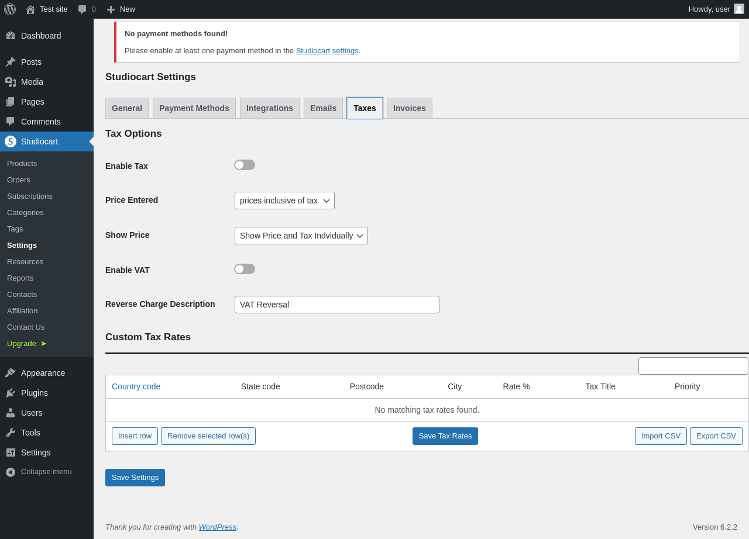Viewport: 749px width, 539px height.
Task: Open Affiliation in Studiocart submenu
Action: tap(22, 311)
